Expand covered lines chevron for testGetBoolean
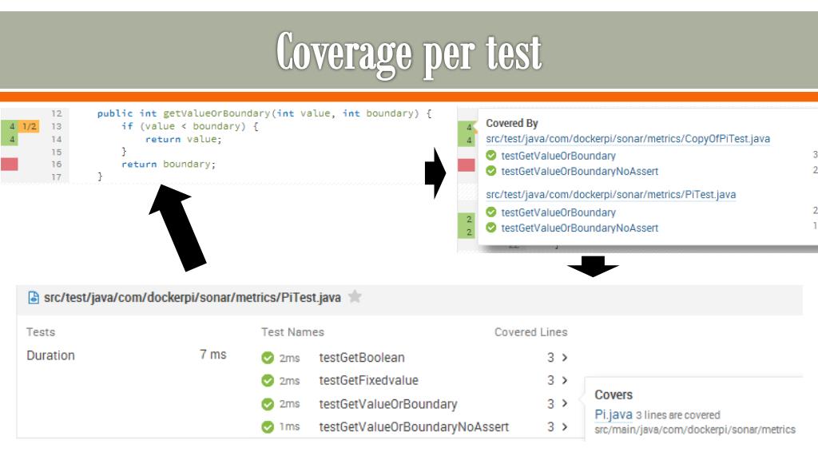 [x=565, y=358]
